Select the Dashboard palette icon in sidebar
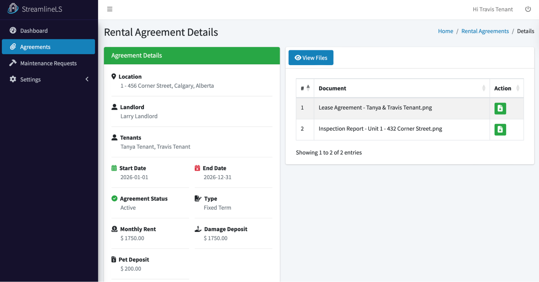 [13, 30]
